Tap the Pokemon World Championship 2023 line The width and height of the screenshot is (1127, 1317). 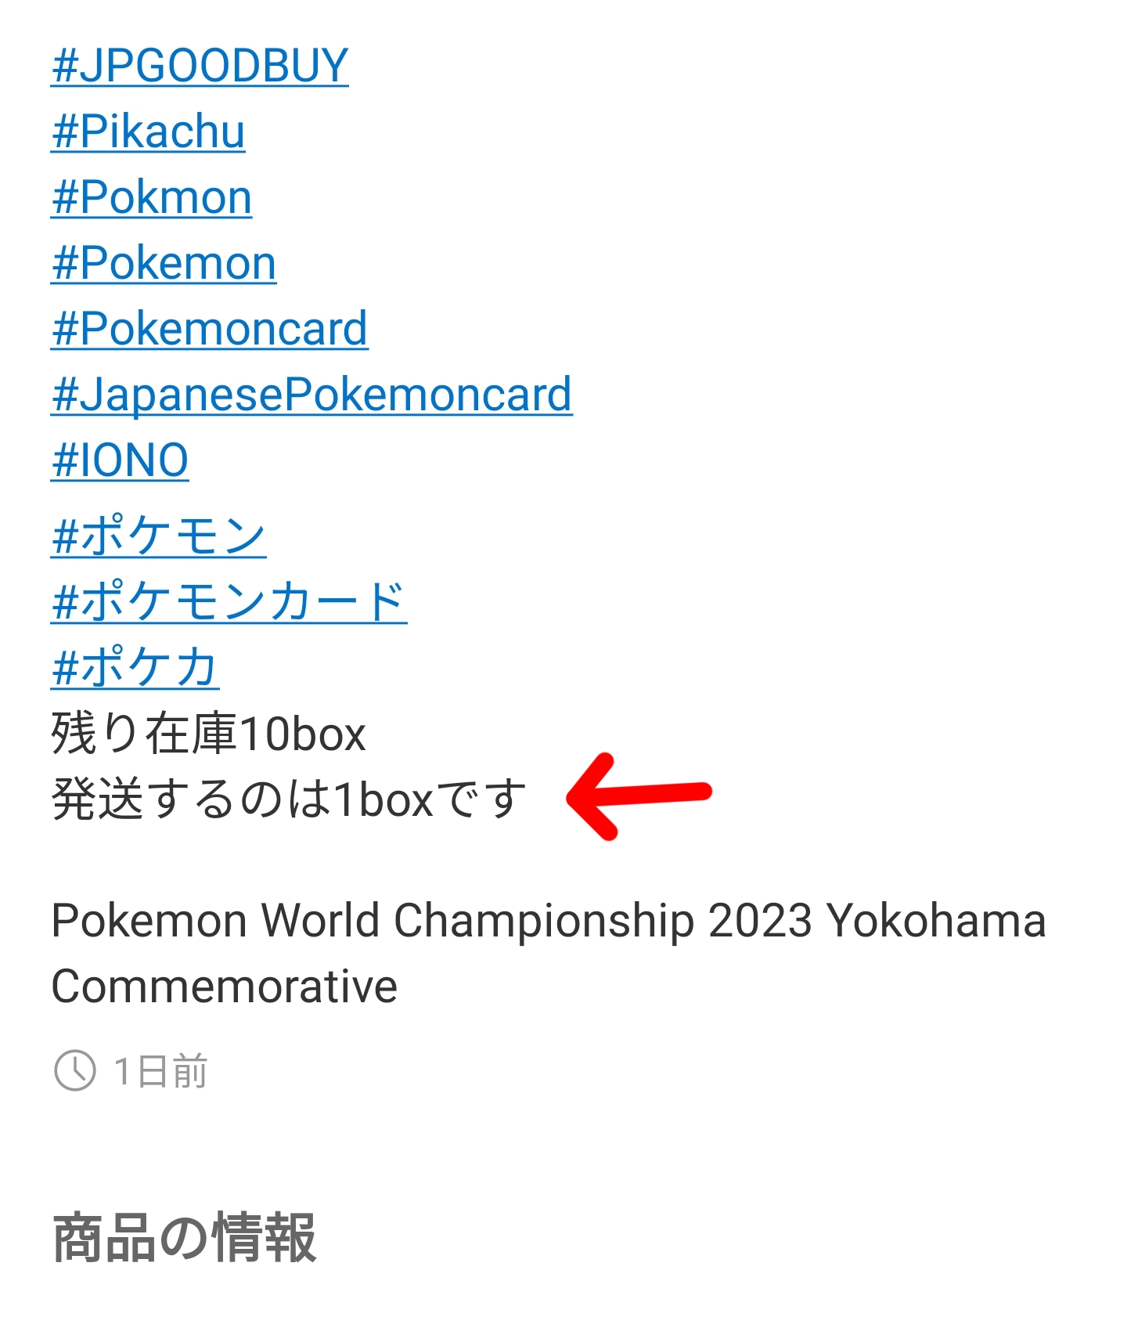(549, 920)
